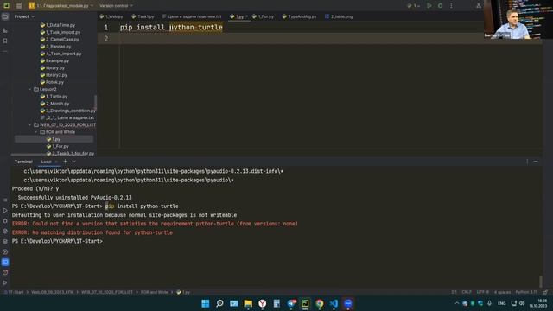Screen dimensions: 553x311
Task: Hide the terminal panel with minimize icon
Action: click(536, 162)
